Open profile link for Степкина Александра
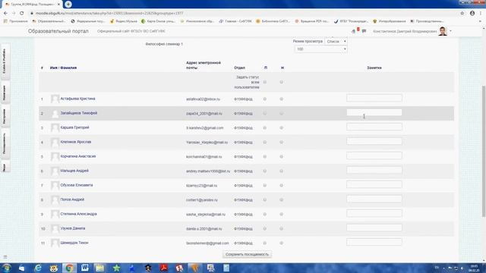 click(x=78, y=214)
